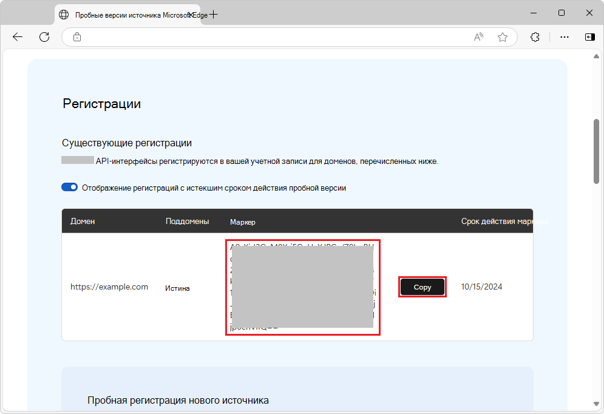Click the Поддомены column header
The width and height of the screenshot is (604, 414).
[187, 221]
